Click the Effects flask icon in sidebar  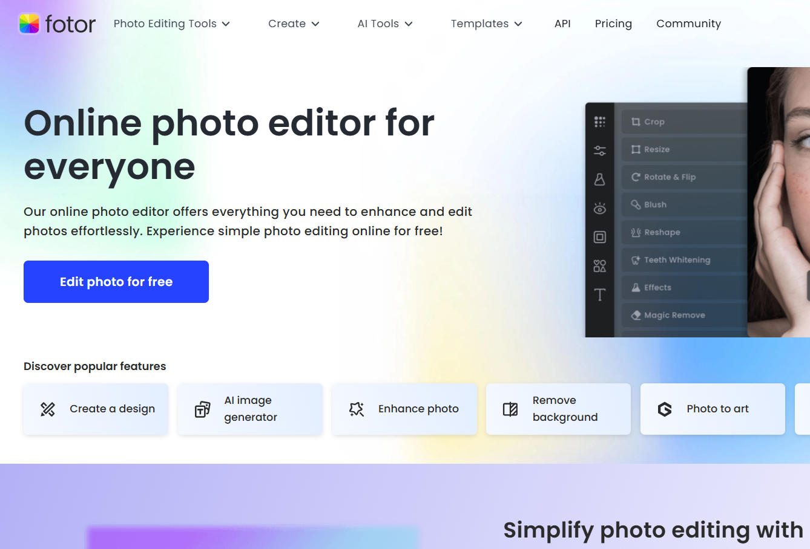pos(599,180)
